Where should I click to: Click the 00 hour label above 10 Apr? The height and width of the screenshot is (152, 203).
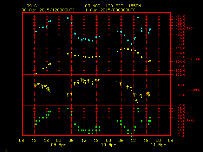[108, 141]
